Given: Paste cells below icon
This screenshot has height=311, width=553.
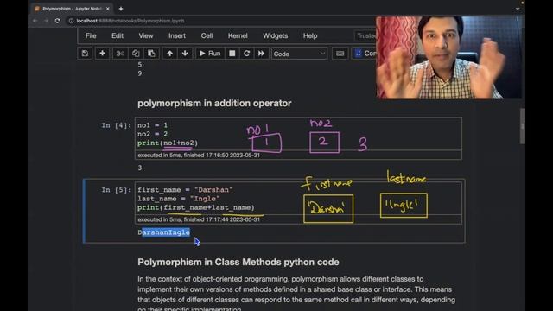Looking at the screenshot, I should tap(151, 54).
